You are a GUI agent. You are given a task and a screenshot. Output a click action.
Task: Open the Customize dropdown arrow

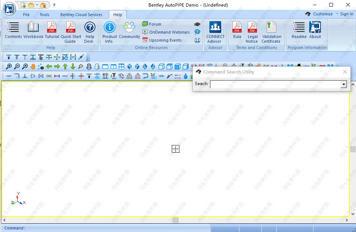click(x=337, y=14)
